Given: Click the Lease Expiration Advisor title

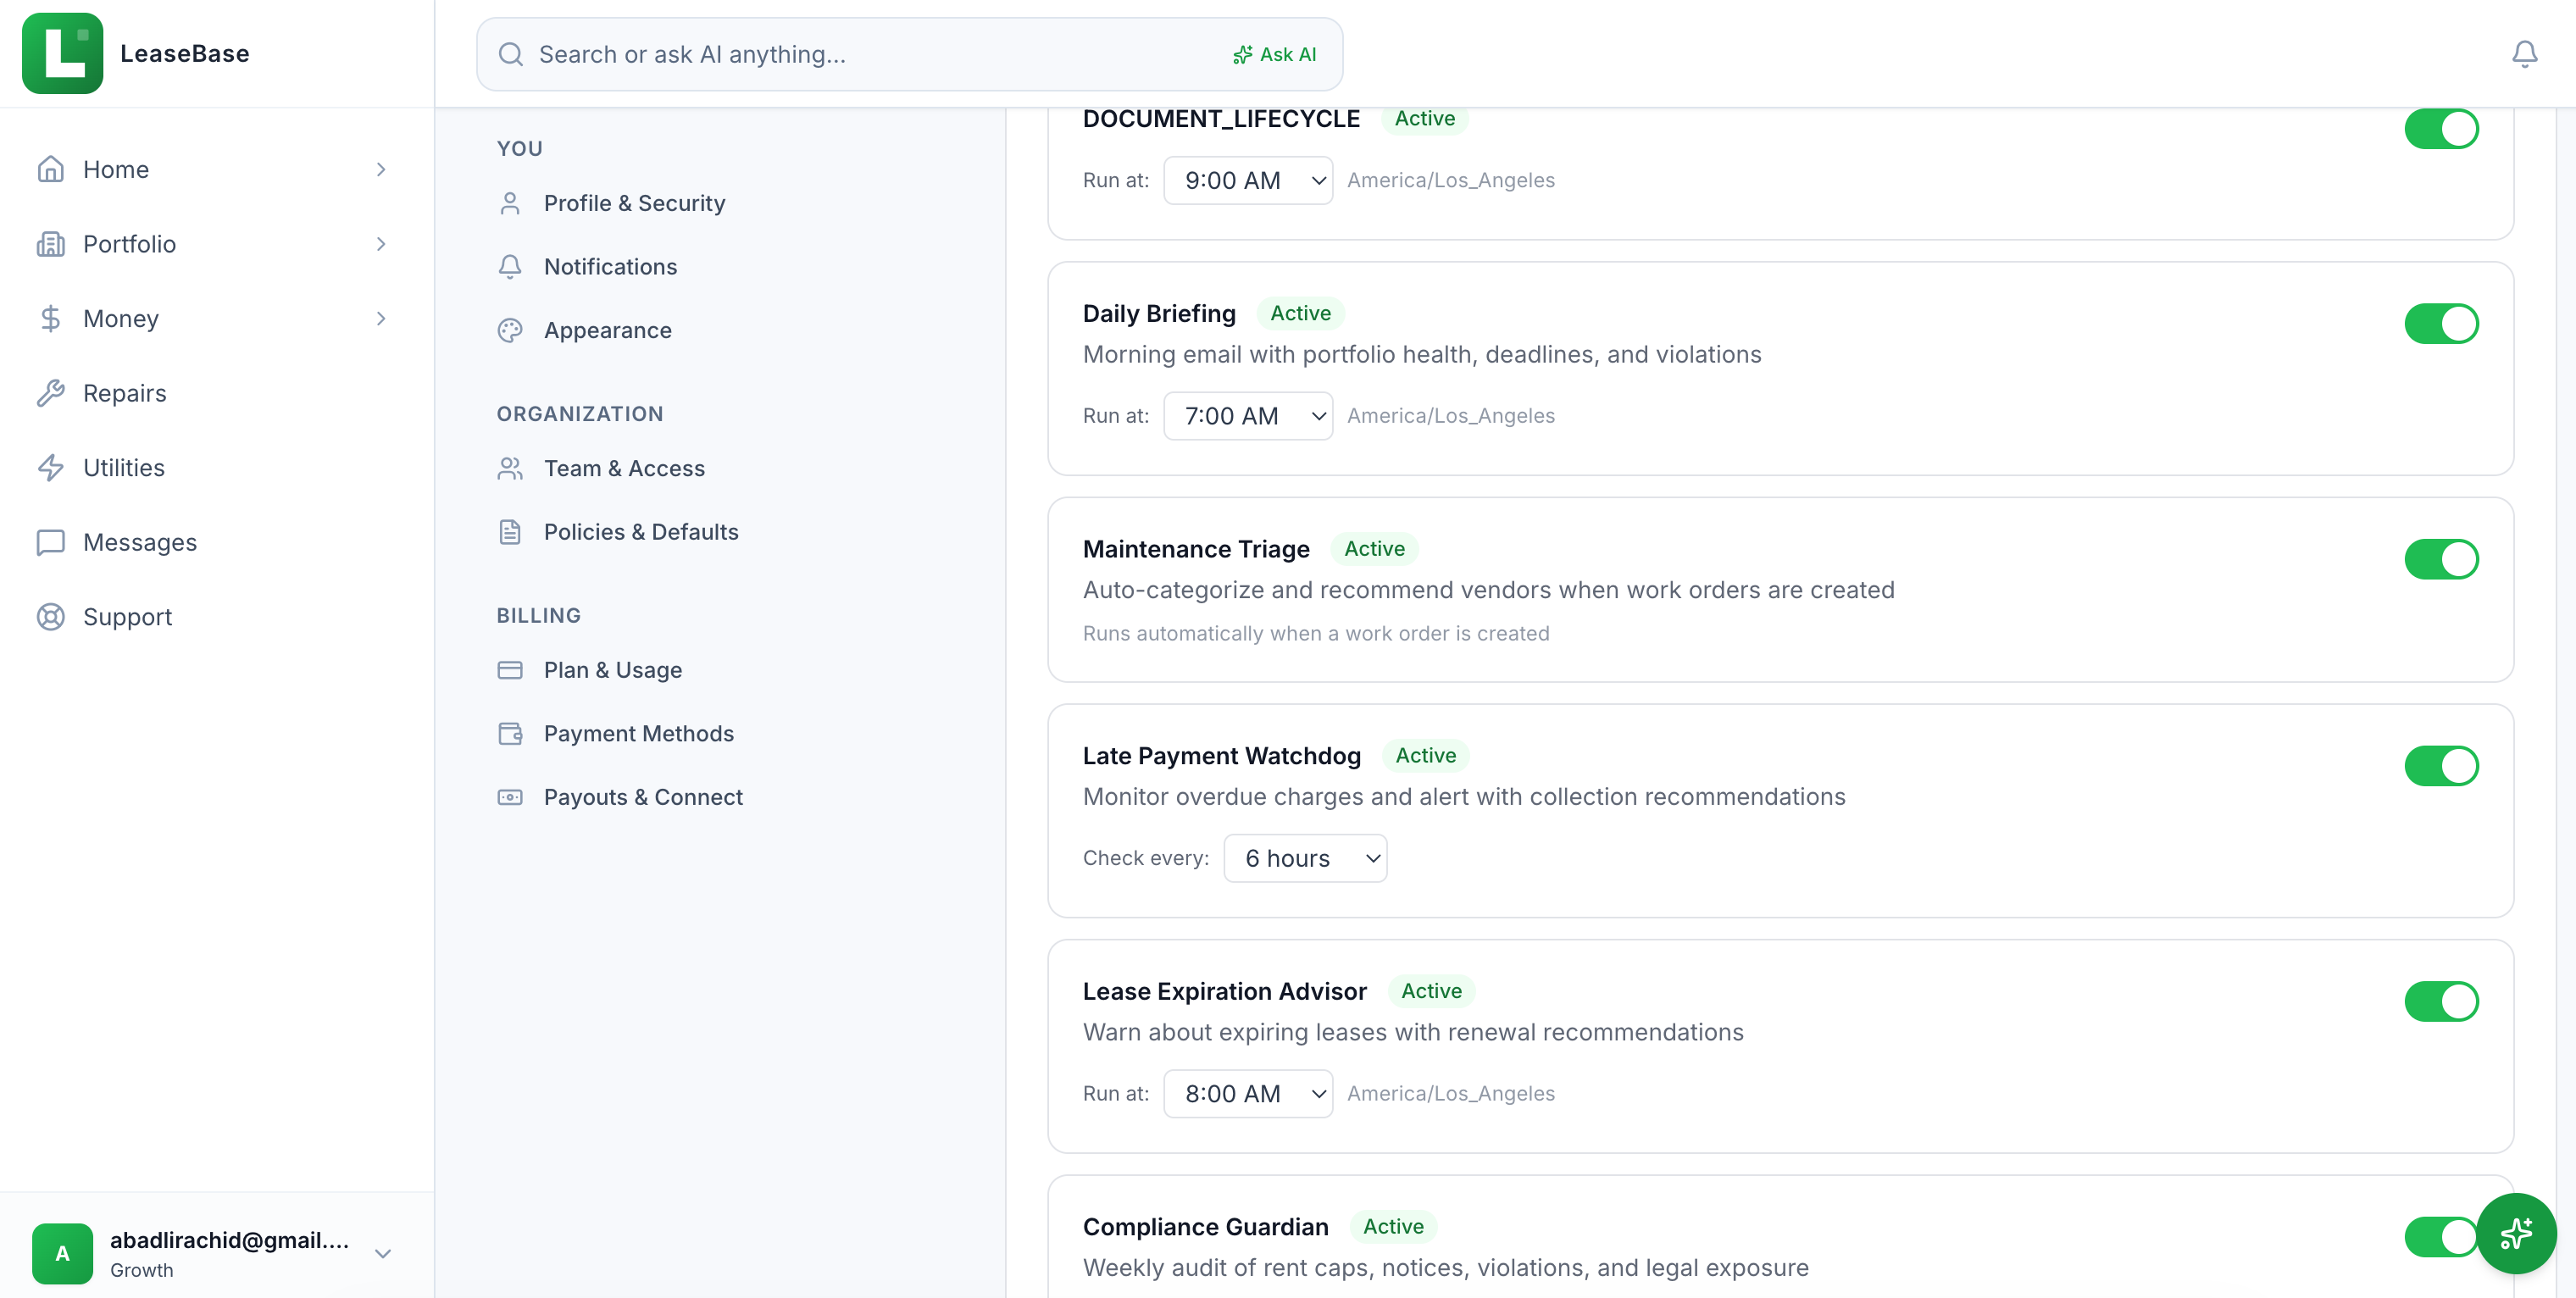Looking at the screenshot, I should 1224,991.
